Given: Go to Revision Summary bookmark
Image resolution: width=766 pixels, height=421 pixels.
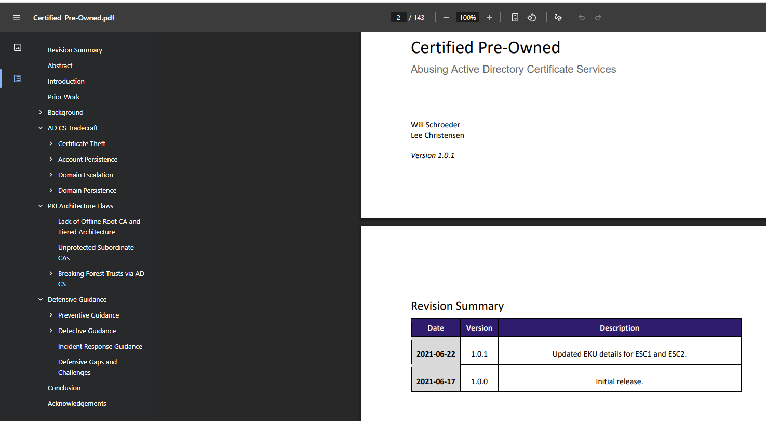Looking at the screenshot, I should point(75,50).
